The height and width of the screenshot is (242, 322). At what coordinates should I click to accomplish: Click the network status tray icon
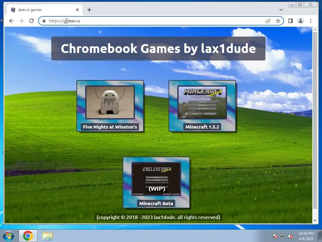click(283, 236)
